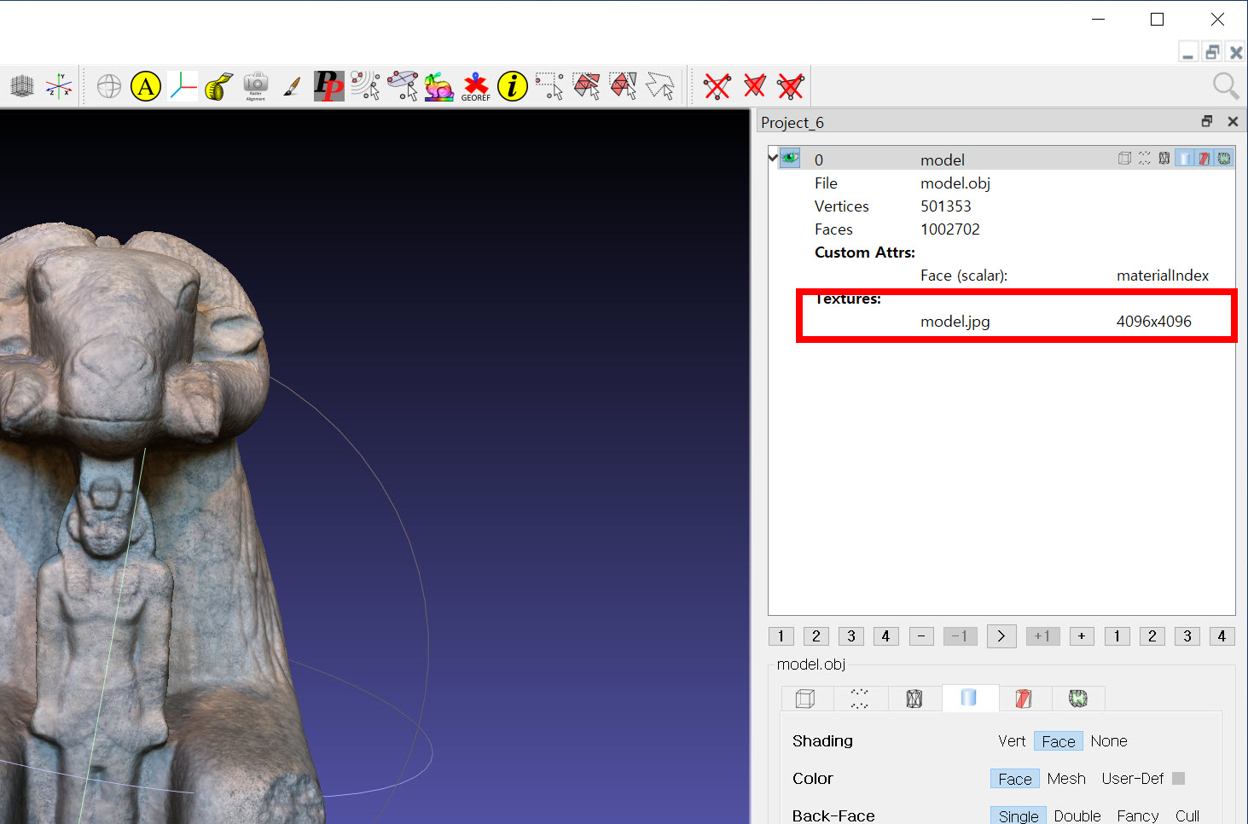This screenshot has height=824, width=1248.
Task: Click the 4096x4096 texture size value
Action: (x=1153, y=322)
